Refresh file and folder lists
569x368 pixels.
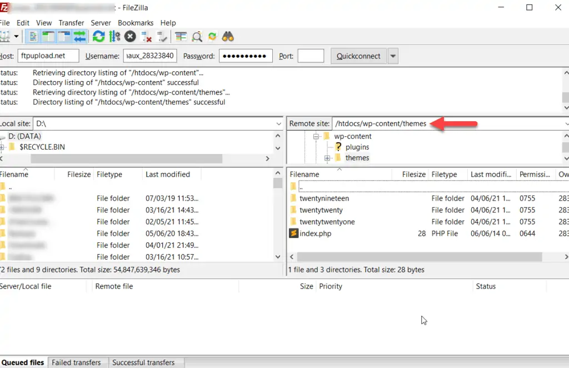pyautogui.click(x=98, y=36)
